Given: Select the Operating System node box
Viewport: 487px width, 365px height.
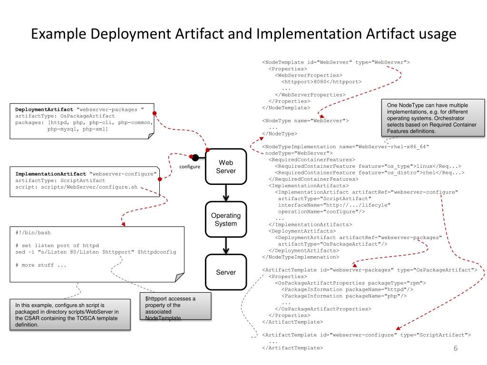Looking at the screenshot, I should [226, 220].
